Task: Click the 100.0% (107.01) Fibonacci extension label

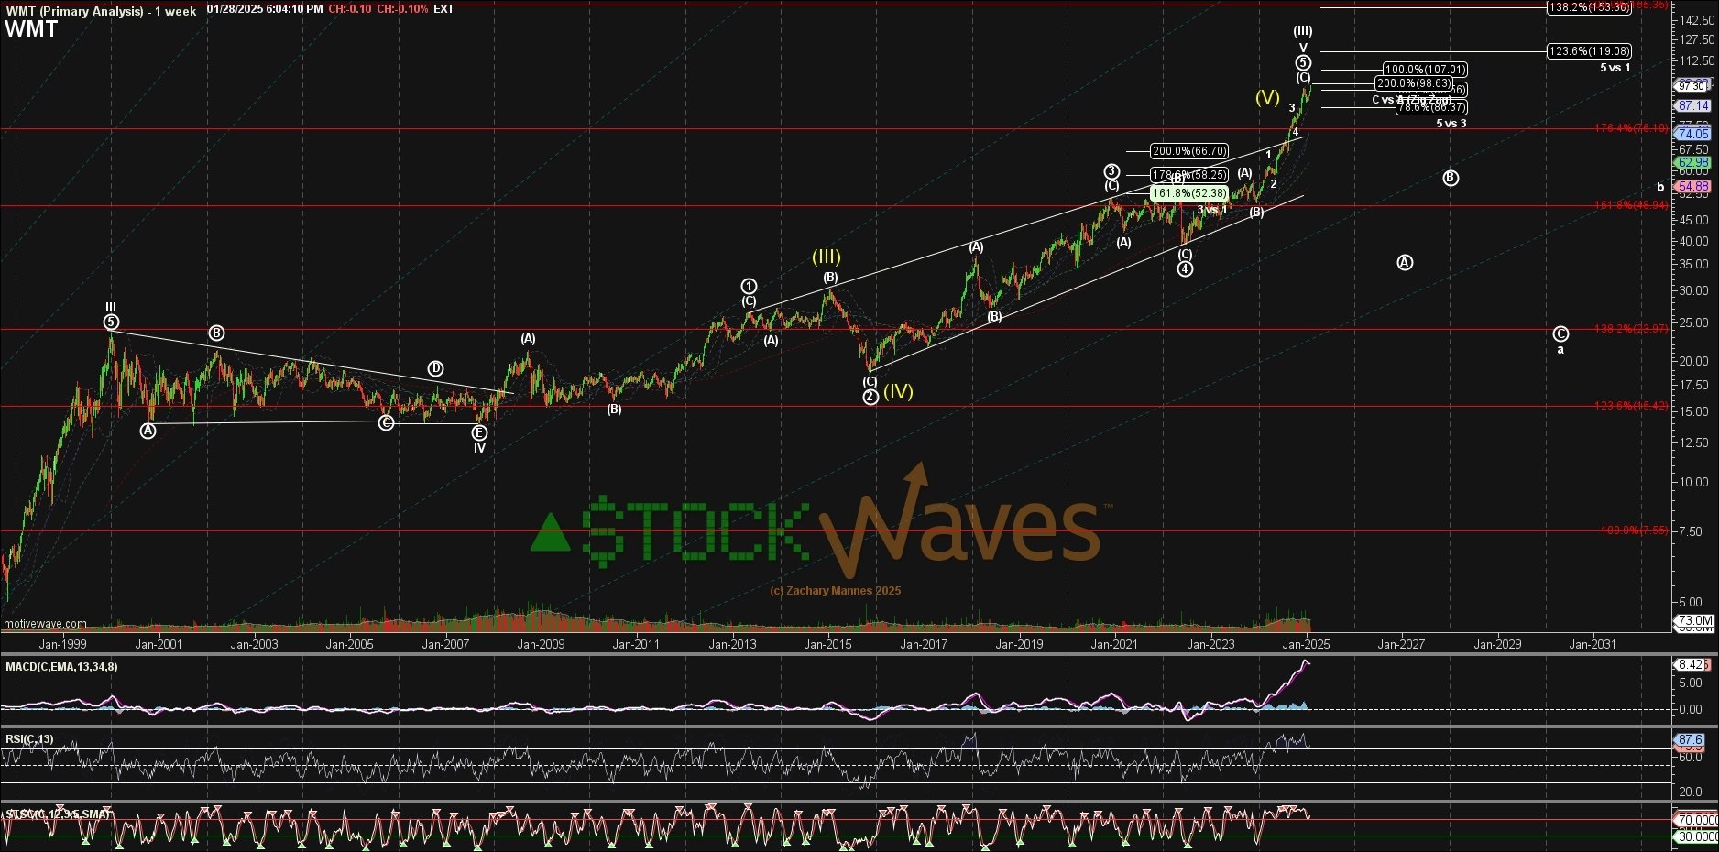Action: [1425, 70]
